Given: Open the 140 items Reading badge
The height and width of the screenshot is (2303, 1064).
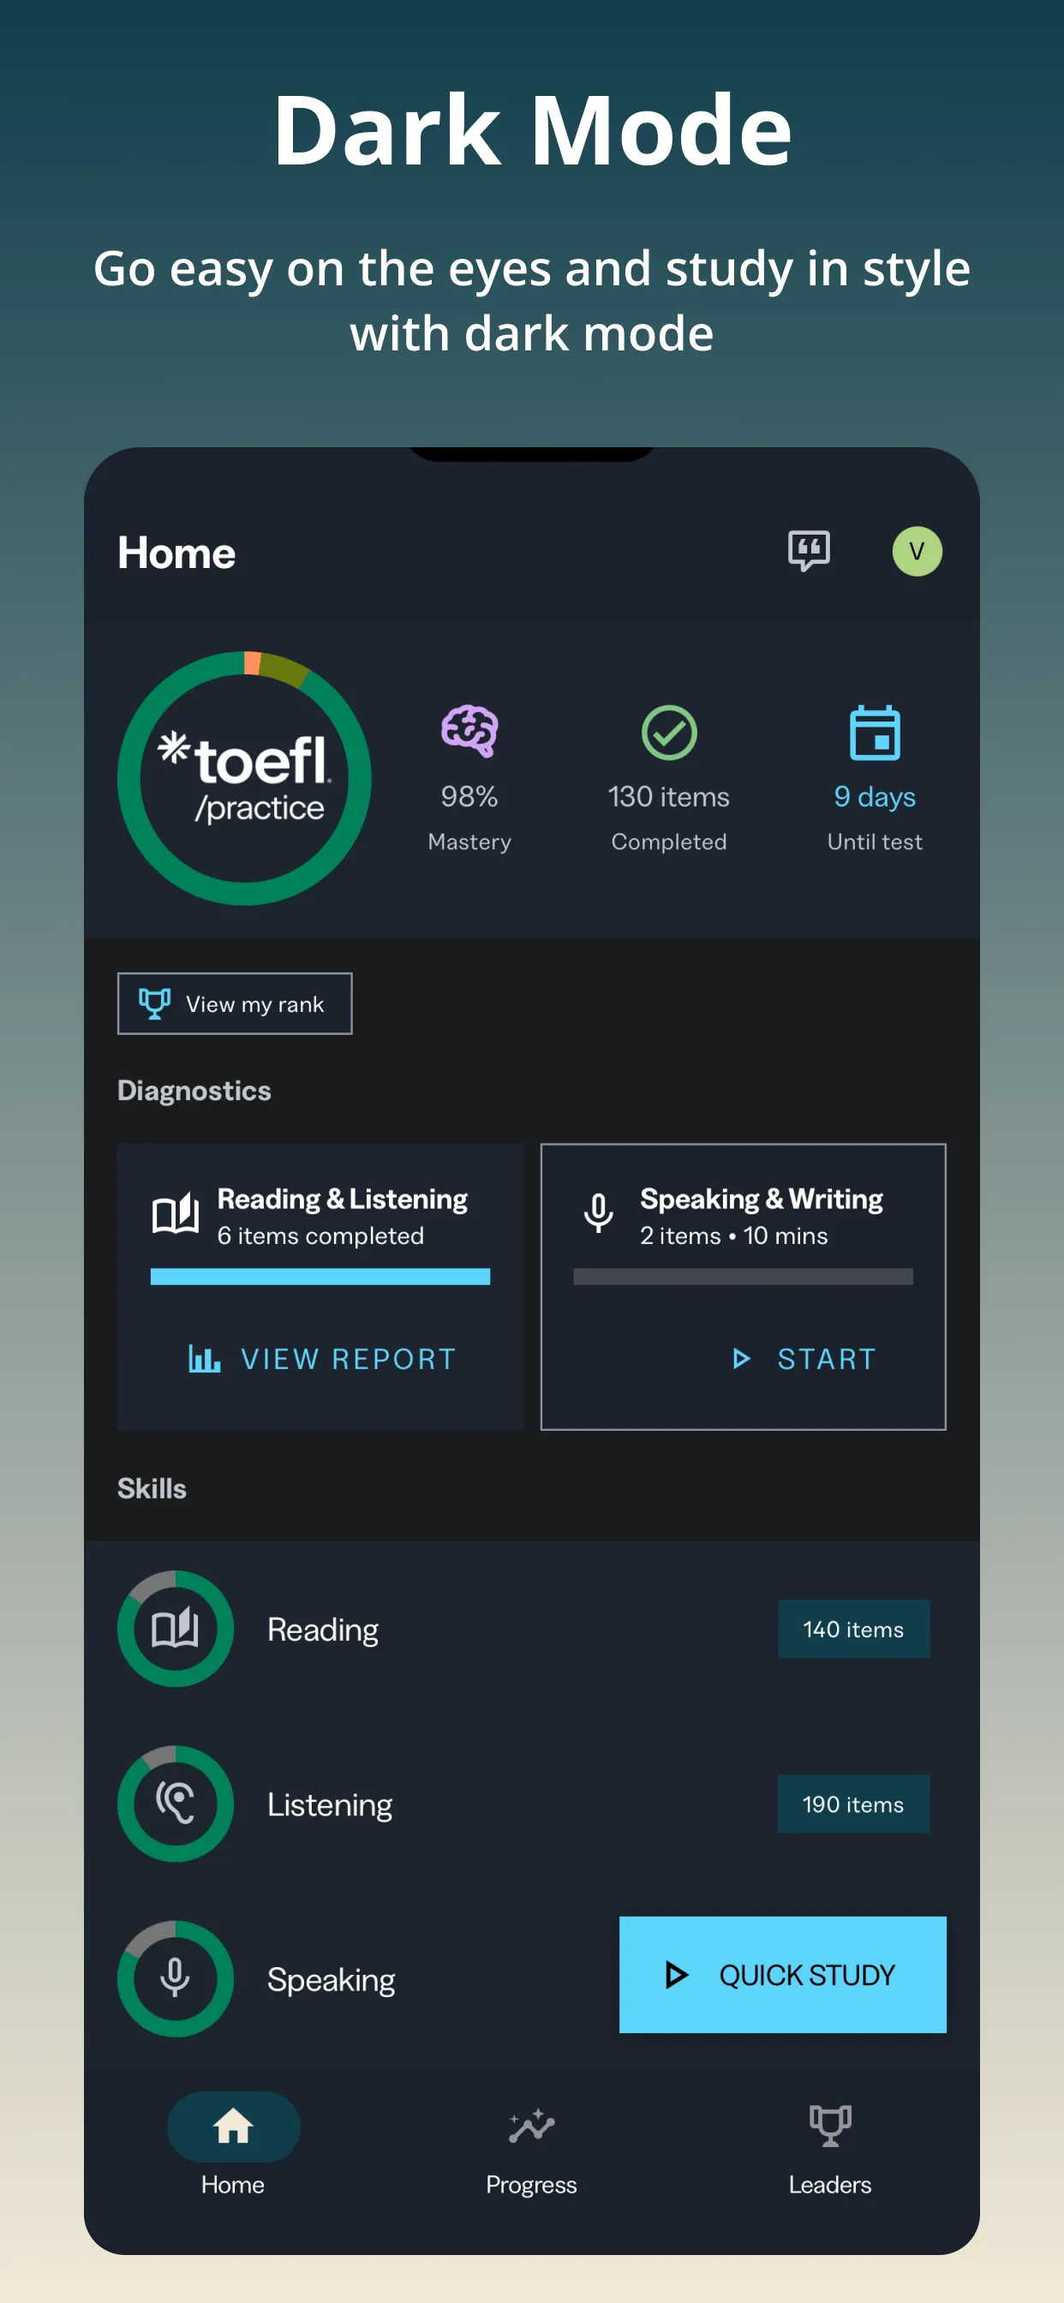Looking at the screenshot, I should (854, 1629).
